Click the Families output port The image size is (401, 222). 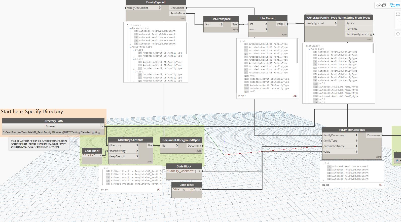(359, 29)
